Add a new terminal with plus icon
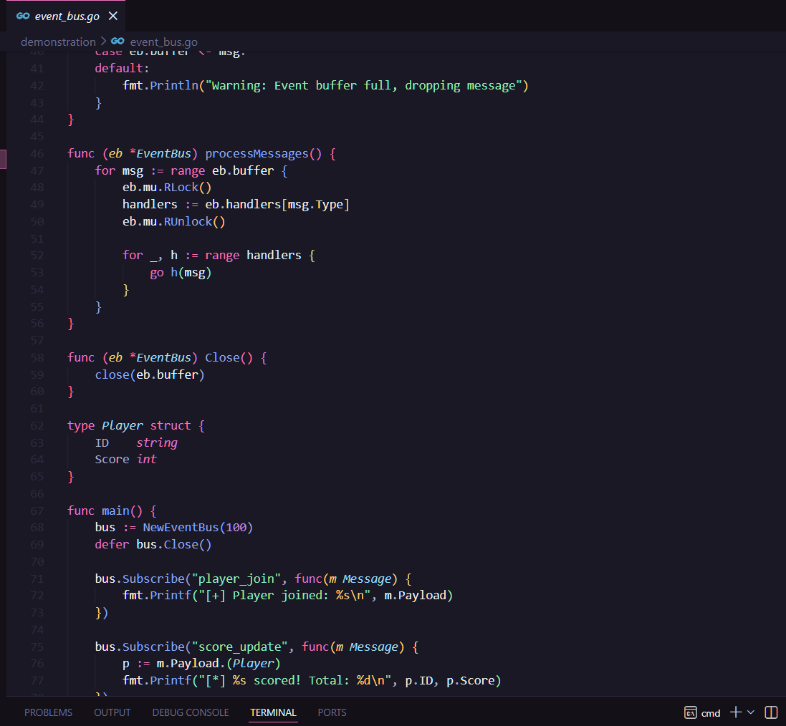The image size is (786, 726). coord(735,712)
